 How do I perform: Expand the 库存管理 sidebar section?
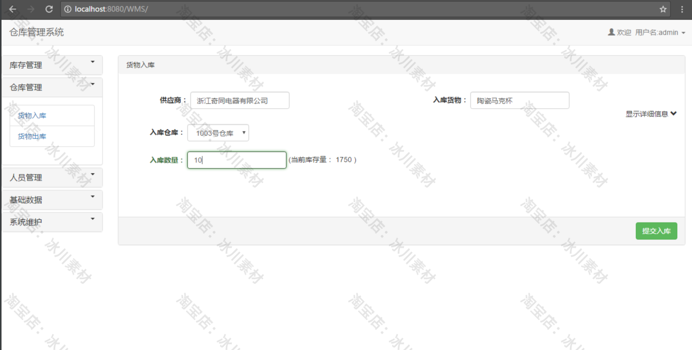pos(52,65)
